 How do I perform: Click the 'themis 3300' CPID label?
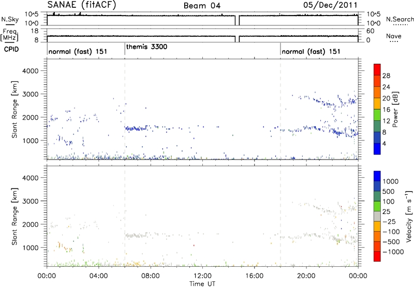click(x=147, y=47)
